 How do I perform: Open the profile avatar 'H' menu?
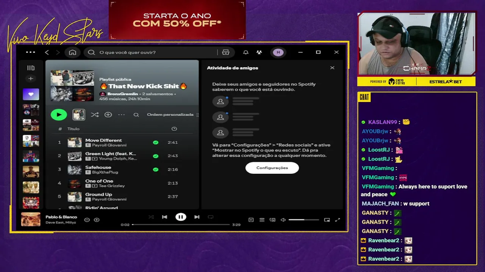click(x=278, y=52)
